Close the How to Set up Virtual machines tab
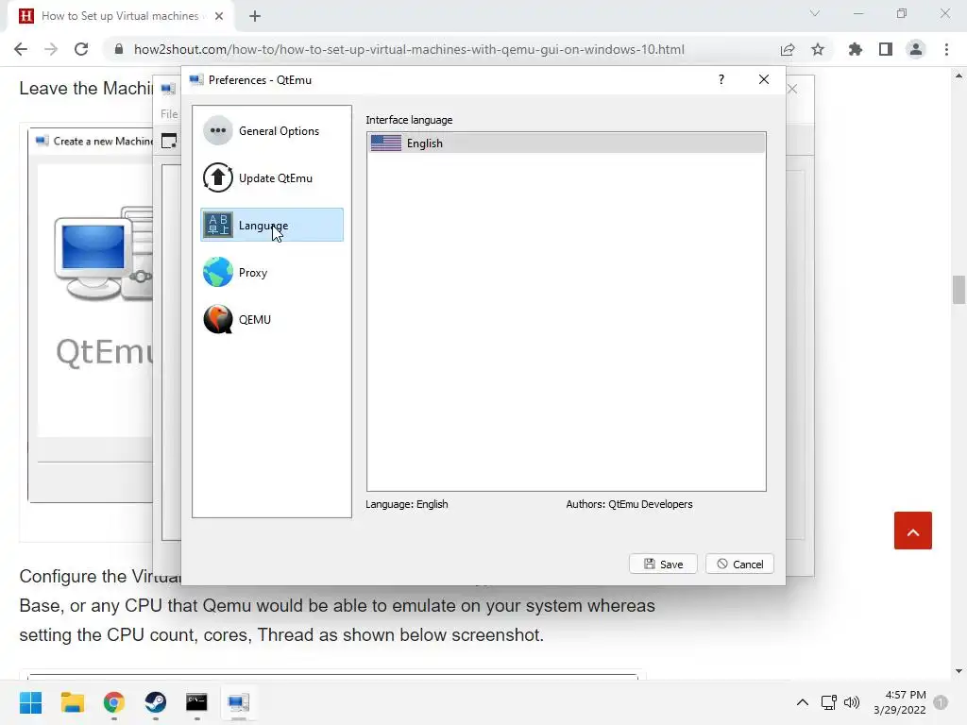967x725 pixels. click(x=219, y=16)
